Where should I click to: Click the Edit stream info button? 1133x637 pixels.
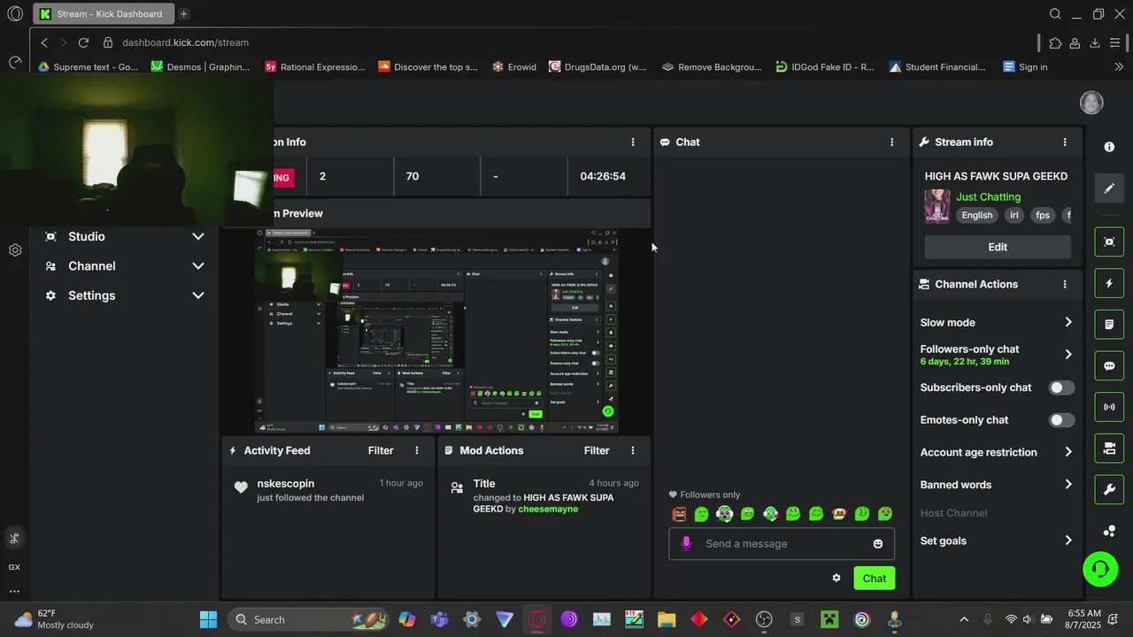coord(998,247)
